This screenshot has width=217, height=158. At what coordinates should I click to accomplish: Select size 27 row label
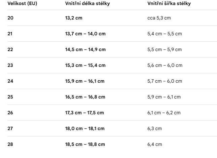(x=10, y=128)
